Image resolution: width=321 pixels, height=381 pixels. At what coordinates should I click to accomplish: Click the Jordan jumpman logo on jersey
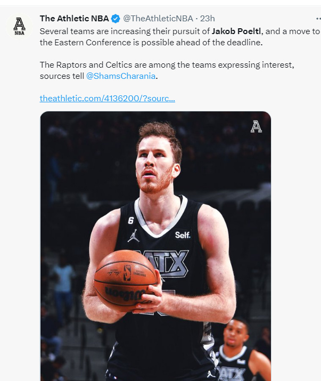[134, 236]
